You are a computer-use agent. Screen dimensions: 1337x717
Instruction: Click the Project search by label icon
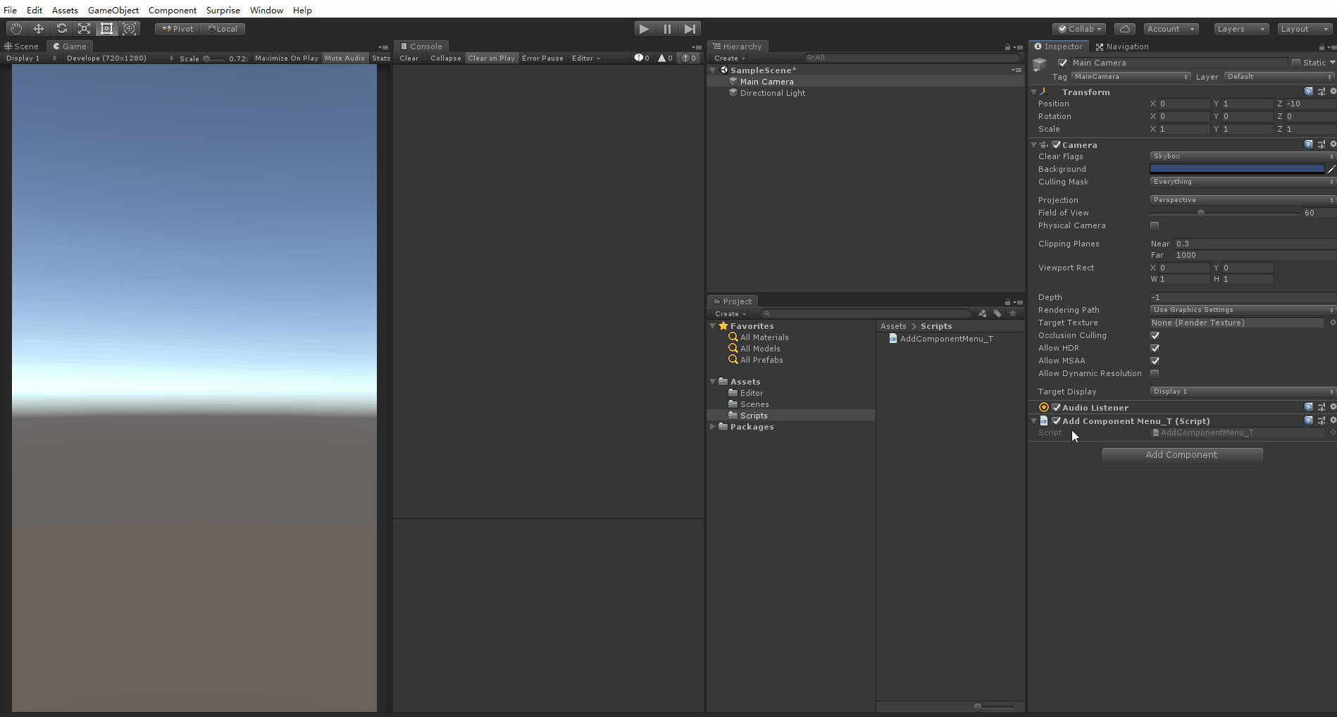[997, 313]
